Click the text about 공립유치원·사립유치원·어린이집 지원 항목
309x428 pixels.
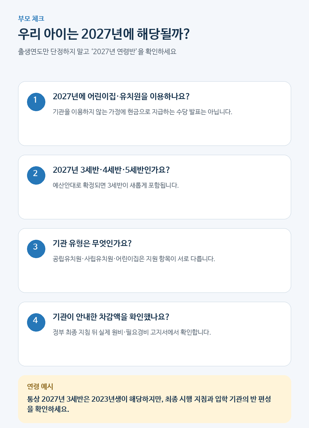point(134,259)
